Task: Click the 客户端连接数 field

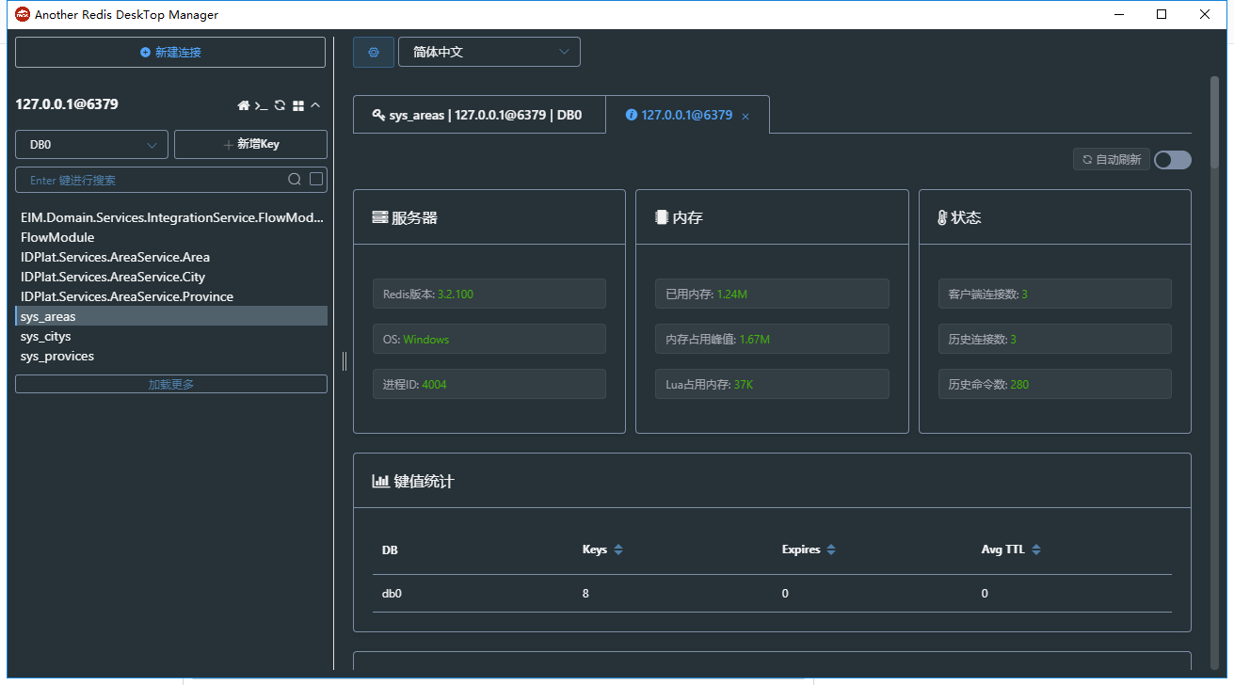Action: click(x=1055, y=294)
